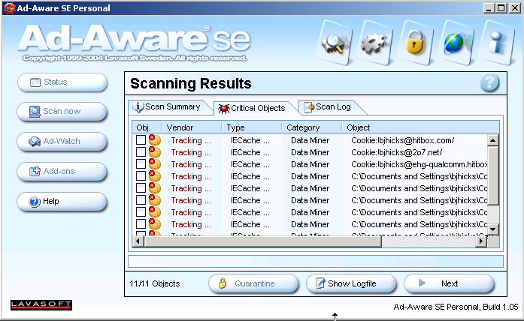524x321 pixels.
Task: Select 'Cookie:!bjhicks@hitbox.com/' object text
Action: click(x=402, y=140)
